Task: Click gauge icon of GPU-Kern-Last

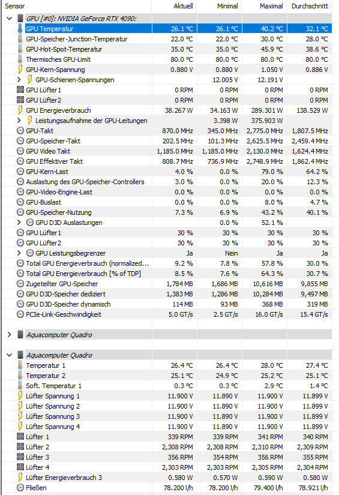Action: (20, 172)
